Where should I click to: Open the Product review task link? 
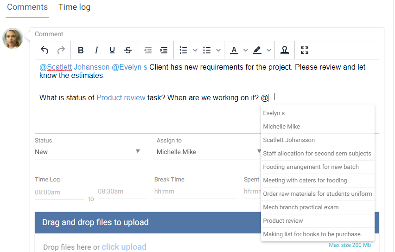tap(121, 97)
